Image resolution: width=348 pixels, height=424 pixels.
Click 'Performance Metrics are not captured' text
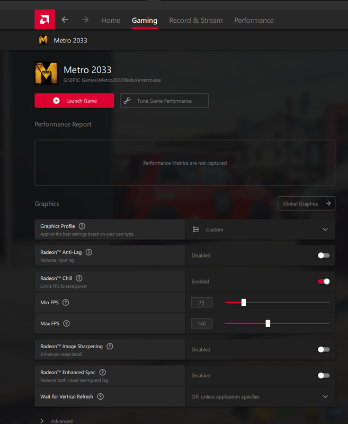pos(185,163)
